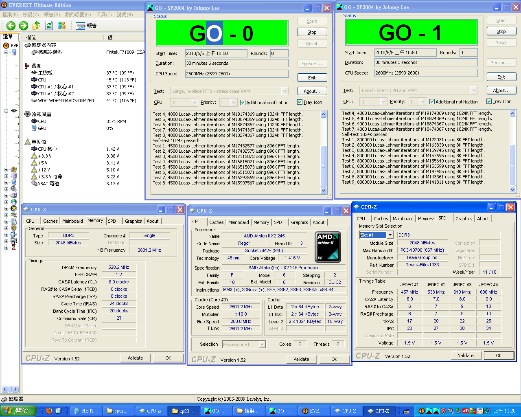
Task: Toggle Additional notification in GO - 1 window
Action: coord(453,102)
